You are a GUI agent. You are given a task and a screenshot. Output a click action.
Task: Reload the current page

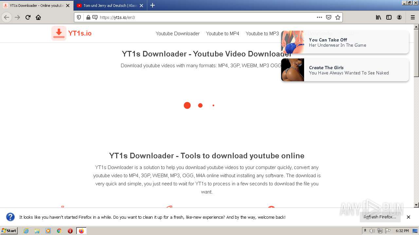[28, 17]
